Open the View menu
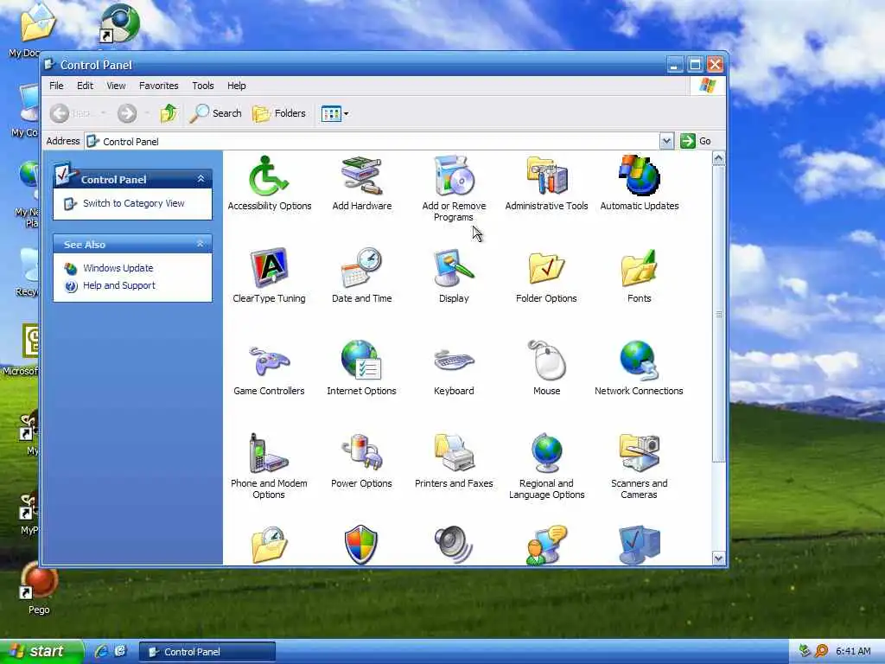The width and height of the screenshot is (885, 664). [117, 86]
